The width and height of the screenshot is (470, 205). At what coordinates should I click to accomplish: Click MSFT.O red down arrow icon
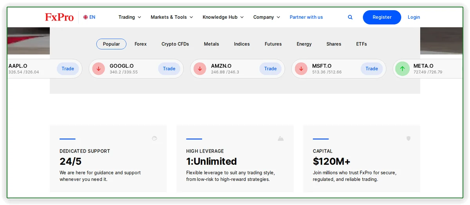pos(301,69)
